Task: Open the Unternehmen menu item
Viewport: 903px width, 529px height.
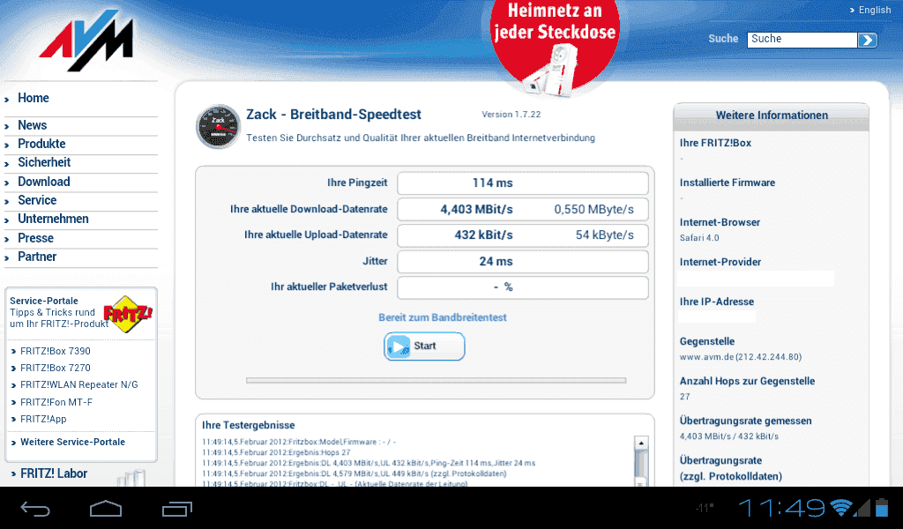Action: coord(53,219)
